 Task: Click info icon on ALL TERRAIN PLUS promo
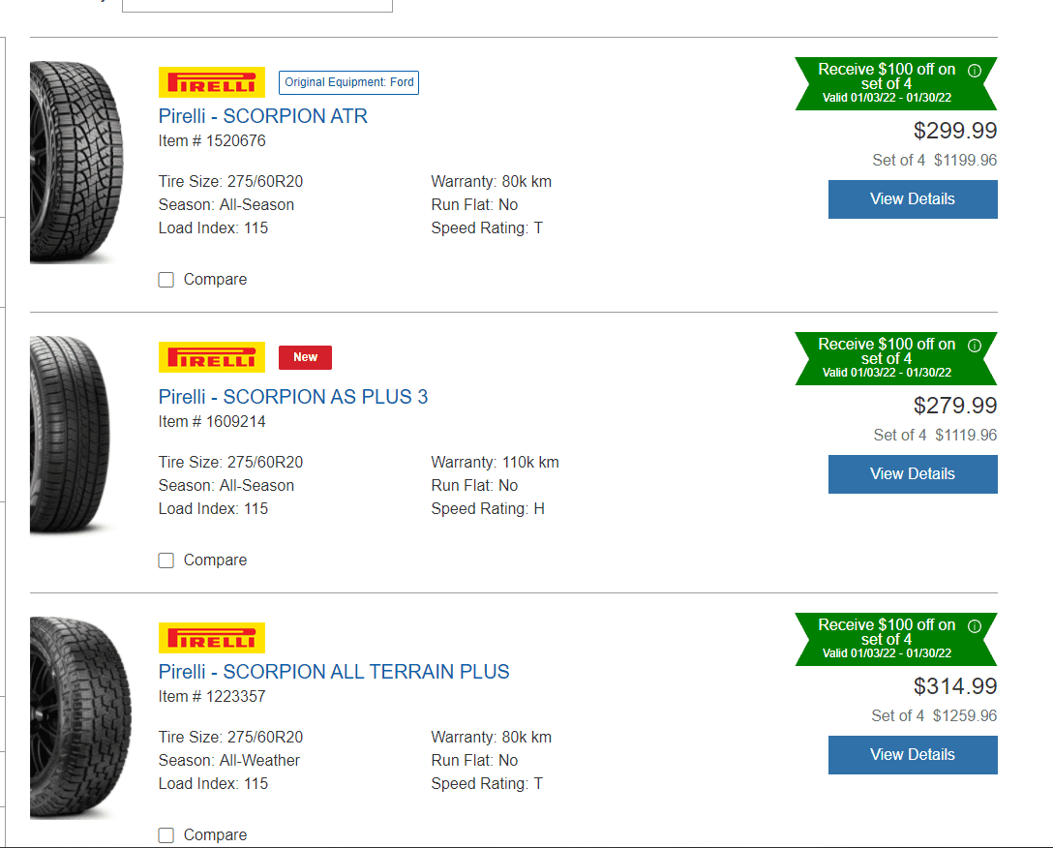[975, 626]
